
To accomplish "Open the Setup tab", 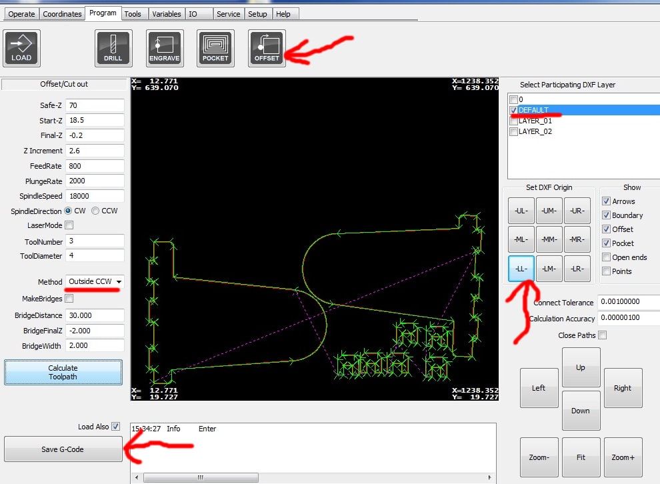I will coord(257,14).
